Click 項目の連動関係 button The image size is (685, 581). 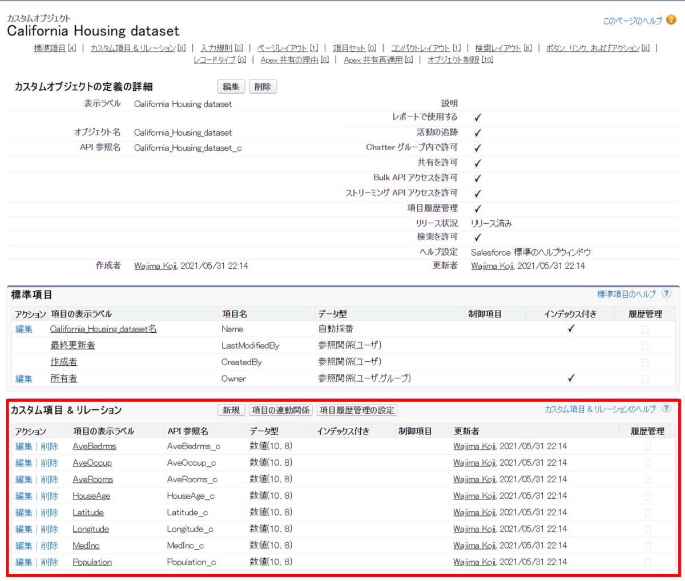(x=281, y=410)
